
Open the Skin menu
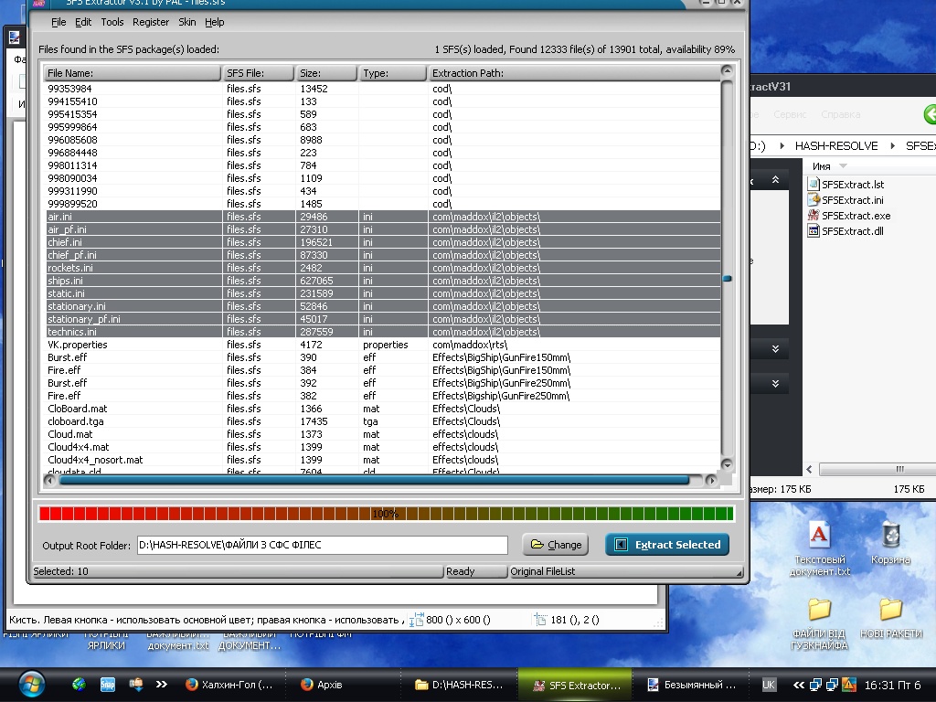click(186, 22)
